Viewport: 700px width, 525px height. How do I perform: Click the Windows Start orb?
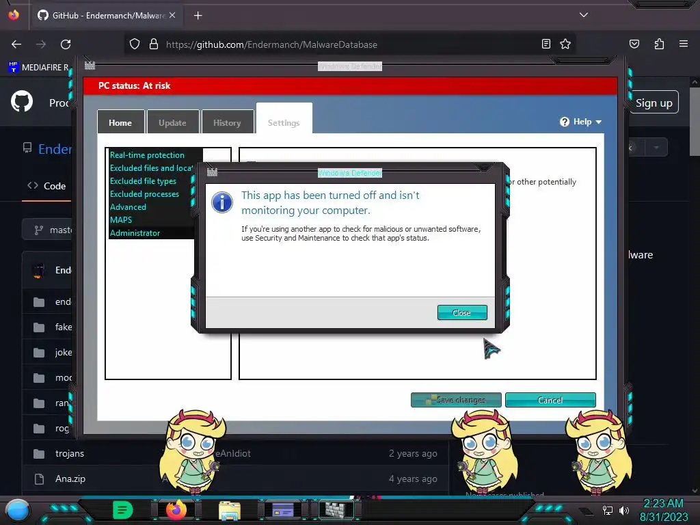[17, 510]
